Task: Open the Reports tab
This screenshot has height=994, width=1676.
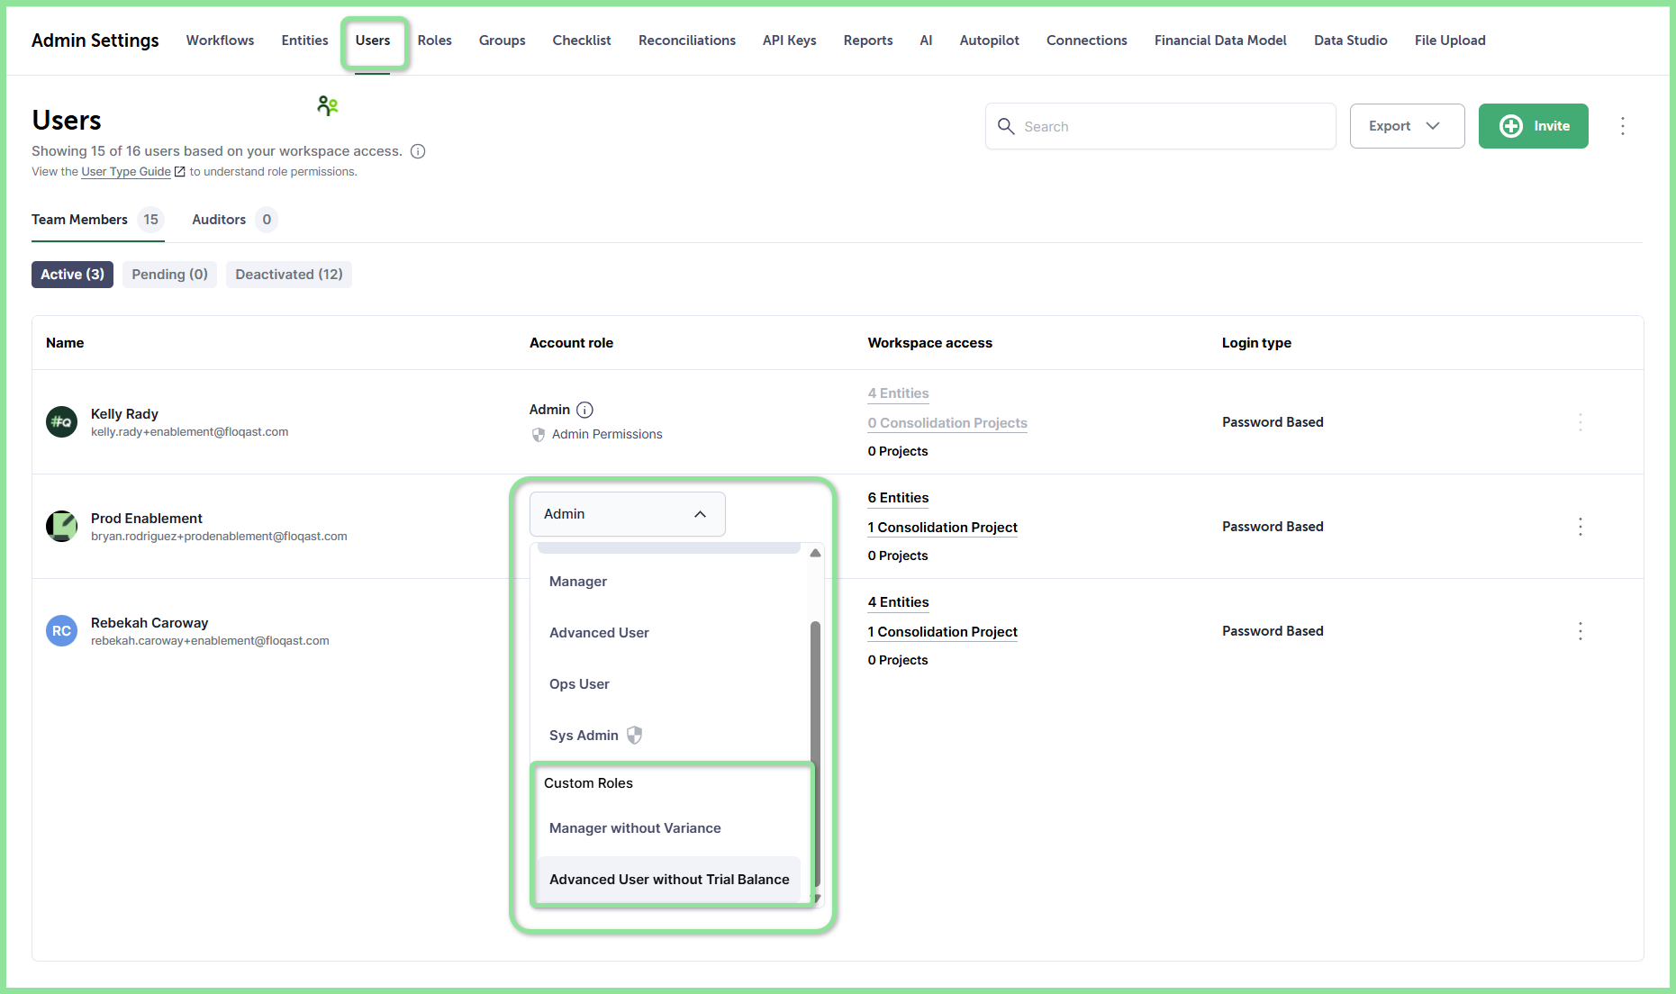Action: pyautogui.click(x=868, y=41)
